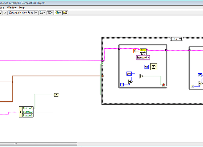The width and height of the screenshot is (203, 147).
Task: Select the numeric constant 40
Action: pos(200,75)
